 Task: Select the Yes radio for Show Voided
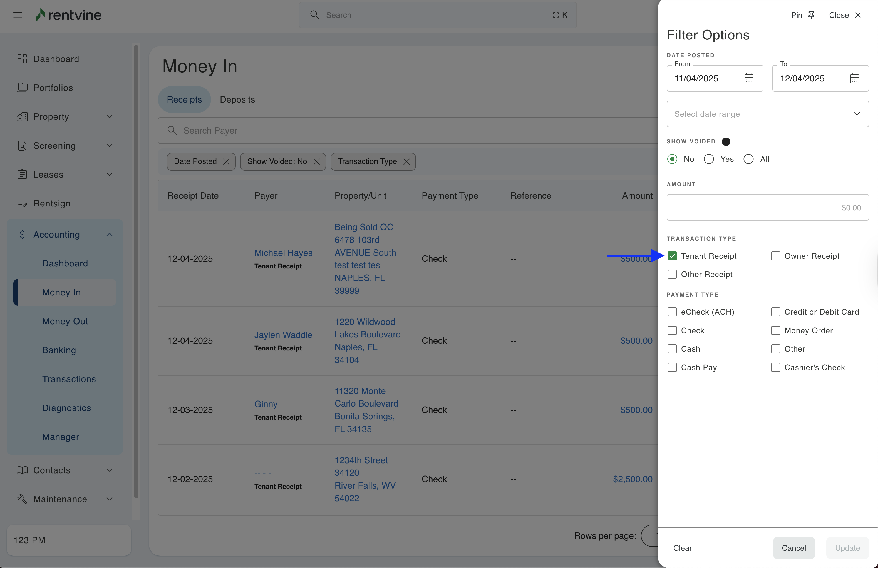point(709,159)
